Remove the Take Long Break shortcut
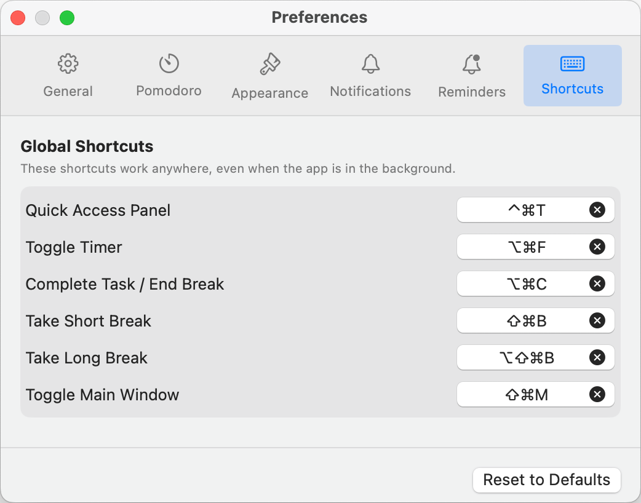This screenshot has height=503, width=641. 597,358
